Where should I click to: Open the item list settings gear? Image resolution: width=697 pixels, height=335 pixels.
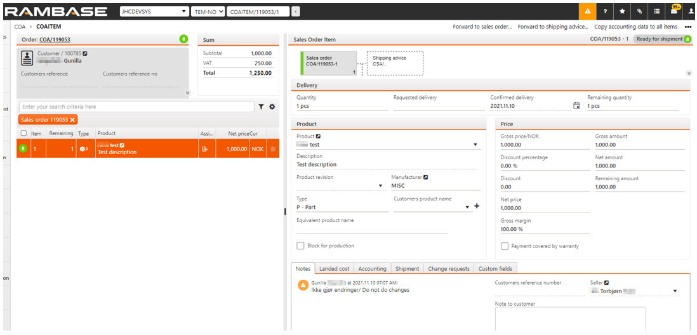(x=272, y=107)
